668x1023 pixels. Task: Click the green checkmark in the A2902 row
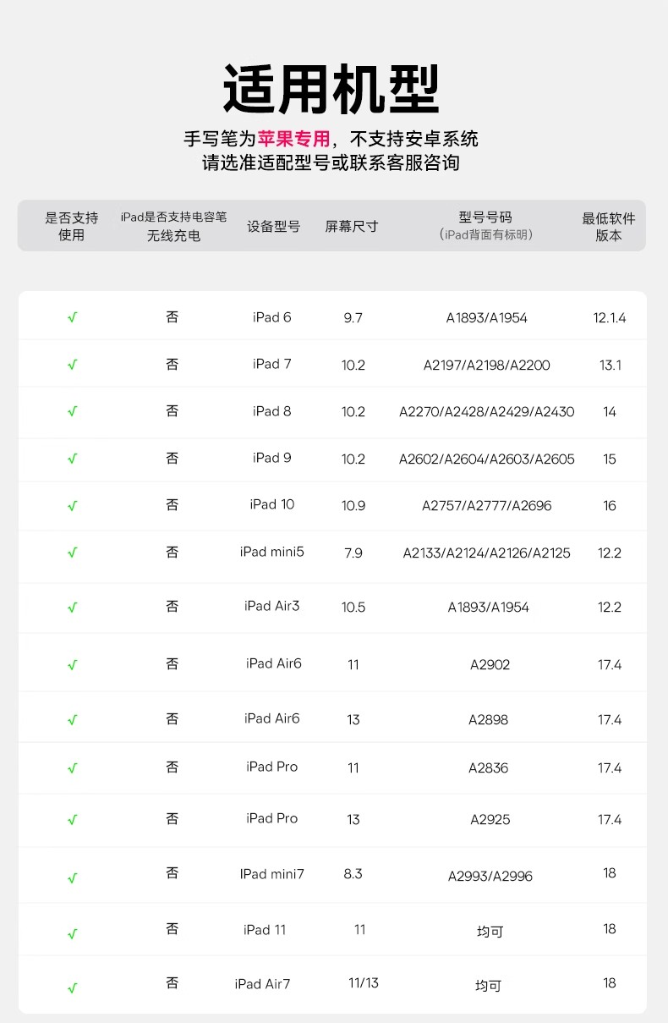click(72, 665)
